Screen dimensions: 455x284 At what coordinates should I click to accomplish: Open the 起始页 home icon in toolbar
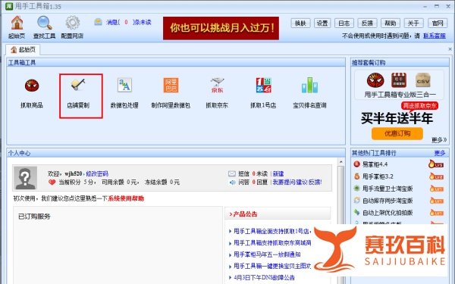[17, 23]
